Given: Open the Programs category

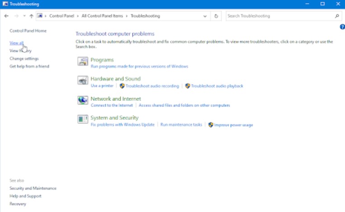Looking at the screenshot, I should point(102,60).
